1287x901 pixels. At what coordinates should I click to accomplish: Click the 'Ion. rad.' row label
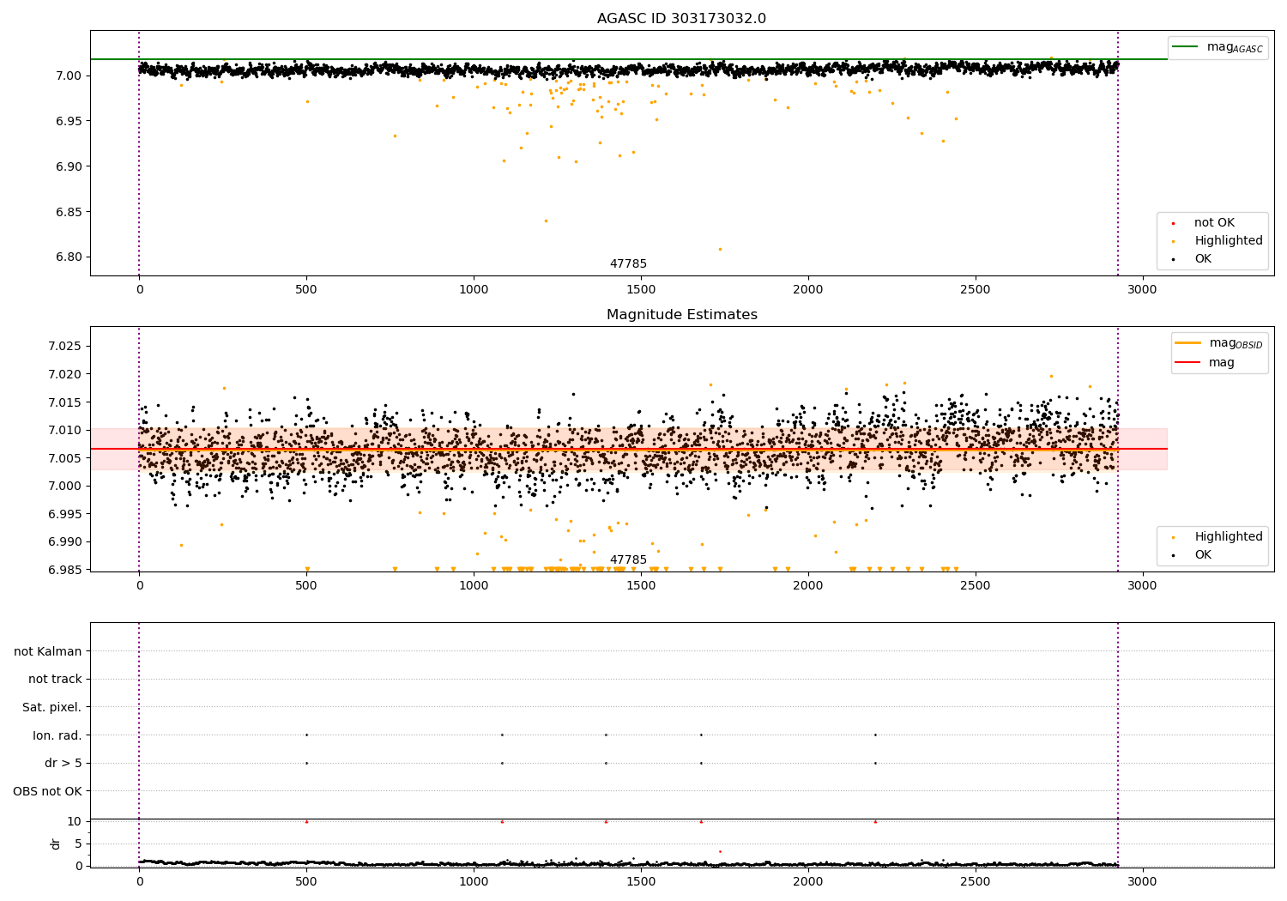(x=57, y=735)
